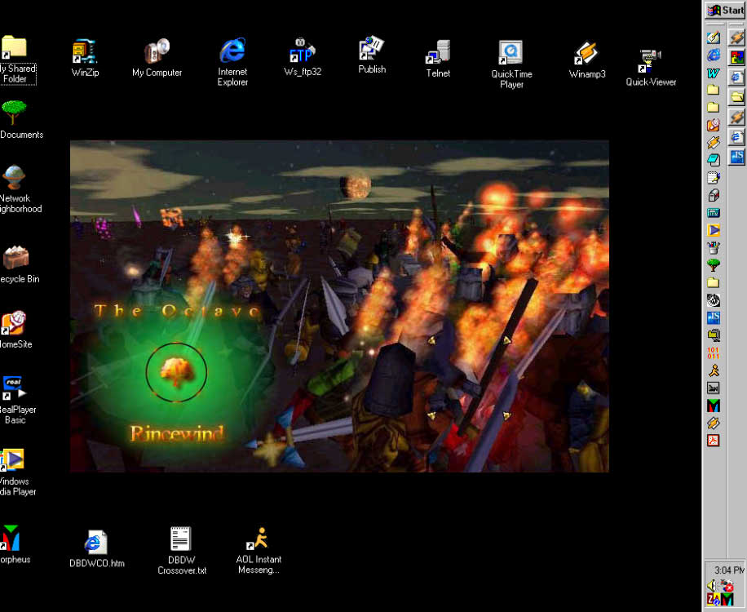This screenshot has width=747, height=612.
Task: Launch Internet Explorer from the desktop
Action: click(x=232, y=52)
